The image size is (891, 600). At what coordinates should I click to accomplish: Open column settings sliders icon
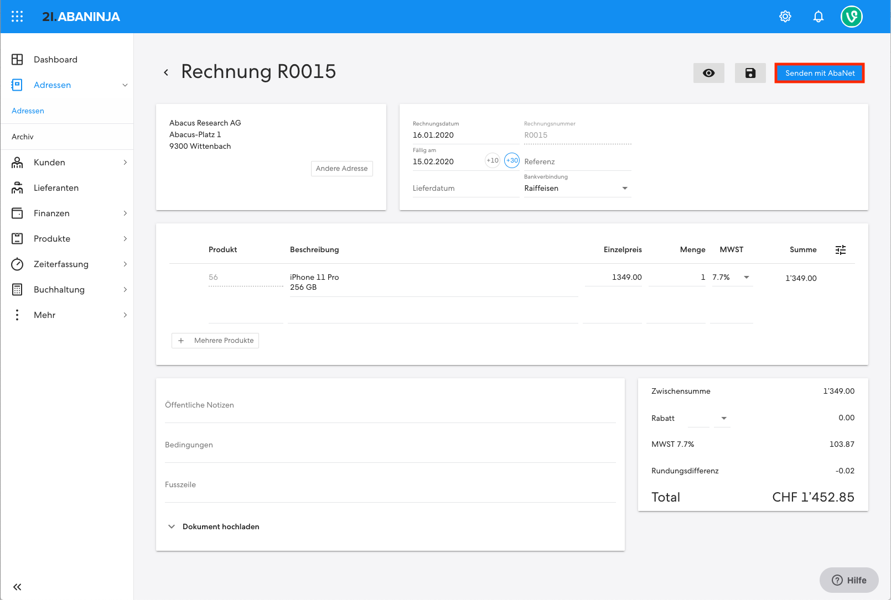click(x=840, y=250)
